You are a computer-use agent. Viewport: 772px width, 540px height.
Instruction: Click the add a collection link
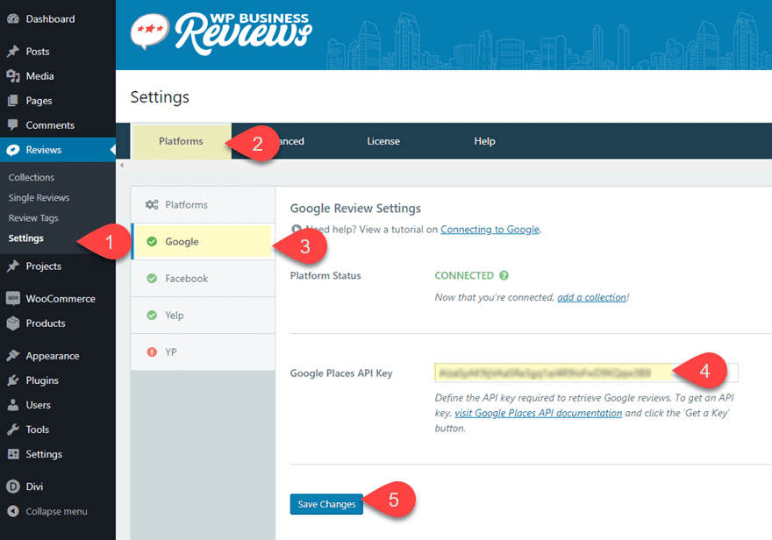[592, 297]
